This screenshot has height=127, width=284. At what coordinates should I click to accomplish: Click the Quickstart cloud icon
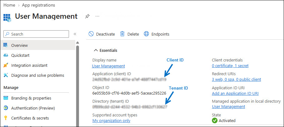[6, 55]
